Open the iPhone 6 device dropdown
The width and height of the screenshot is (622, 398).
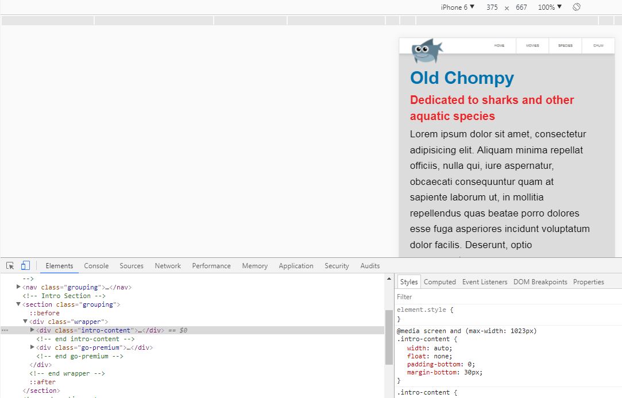(457, 7)
